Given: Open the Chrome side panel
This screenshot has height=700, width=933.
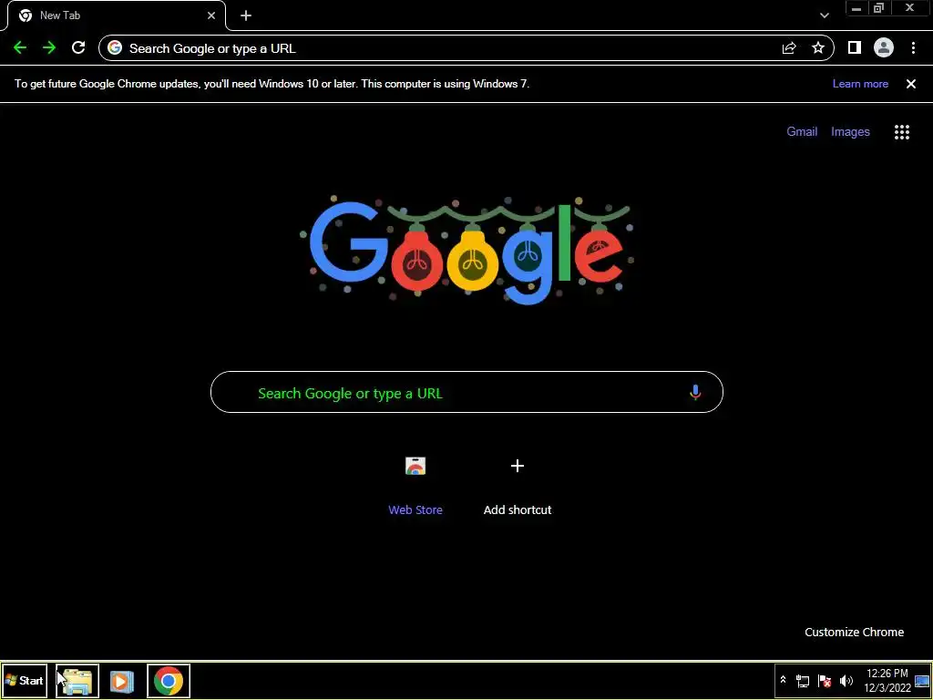Looking at the screenshot, I should (x=855, y=48).
